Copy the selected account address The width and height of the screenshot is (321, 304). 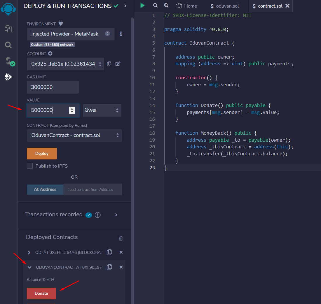click(109, 64)
